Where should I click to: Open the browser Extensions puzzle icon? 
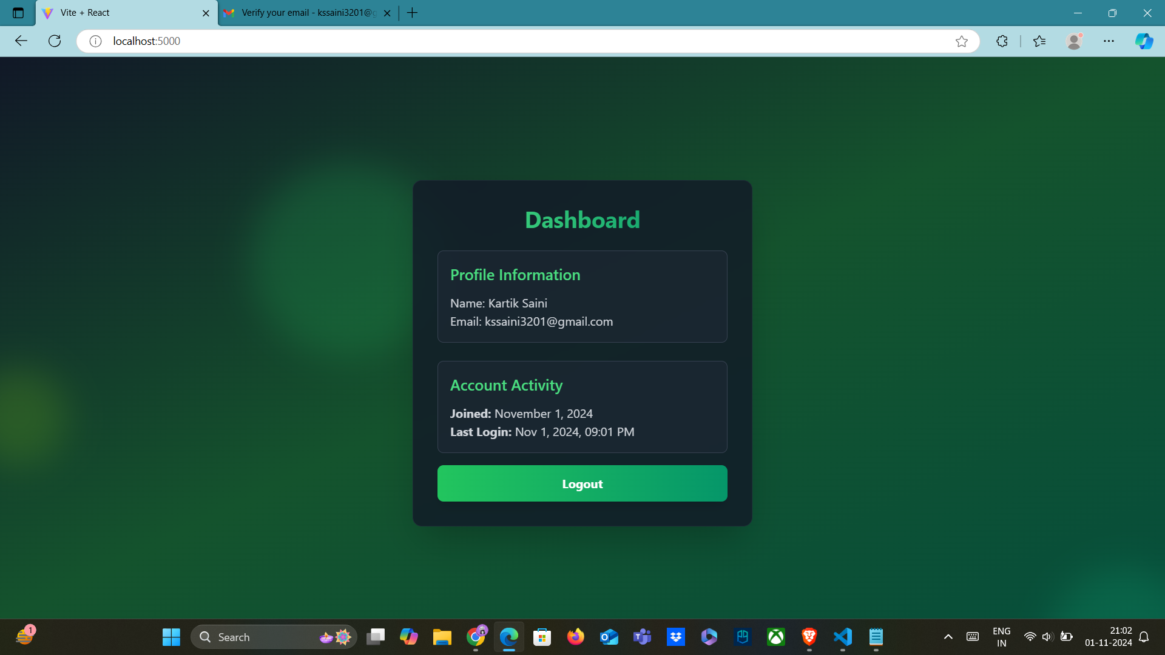[x=1002, y=41]
